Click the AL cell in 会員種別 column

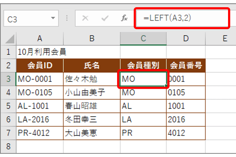143,106
